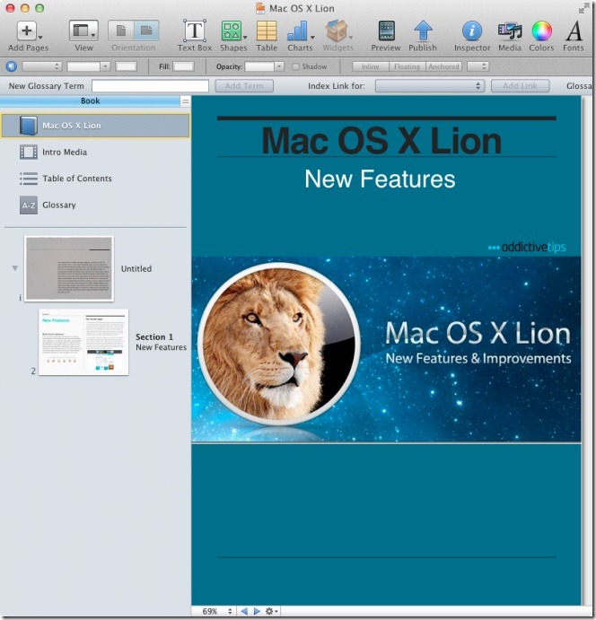This screenshot has width=596, height=620.
Task: Open the first format bar style dropdown
Action: click(42, 66)
